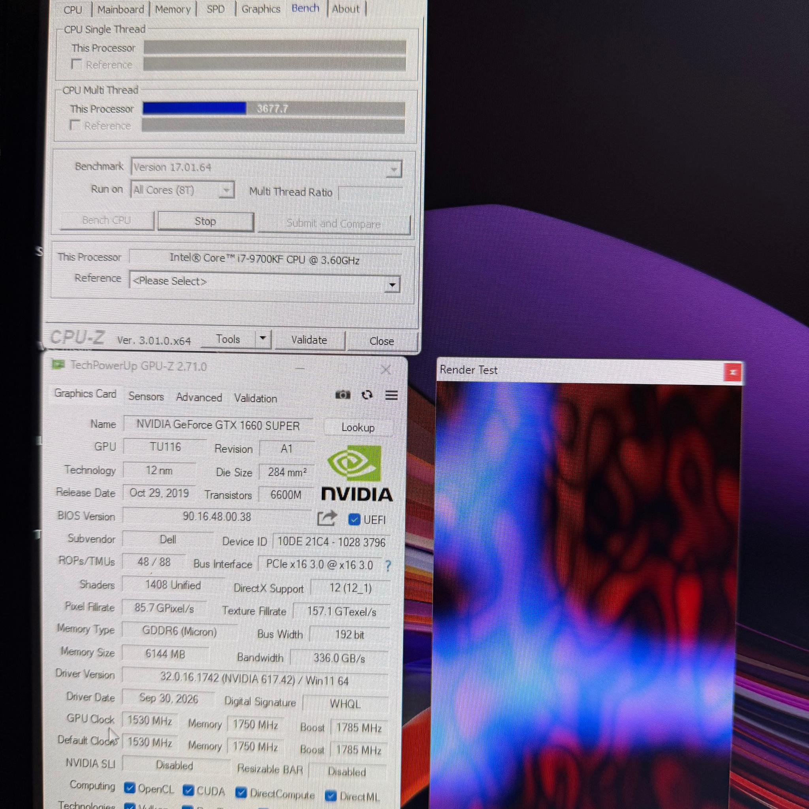Open the Benchmark version dropdown
Image resolution: width=809 pixels, height=809 pixels.
click(266, 168)
